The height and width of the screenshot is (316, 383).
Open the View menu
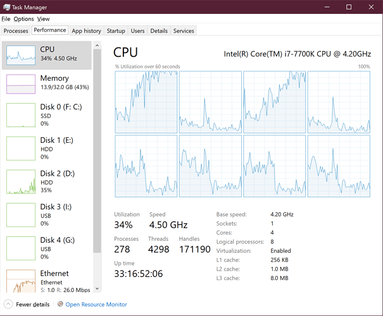43,19
